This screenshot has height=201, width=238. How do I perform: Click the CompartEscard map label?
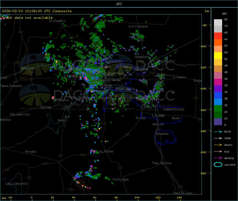coord(174,109)
